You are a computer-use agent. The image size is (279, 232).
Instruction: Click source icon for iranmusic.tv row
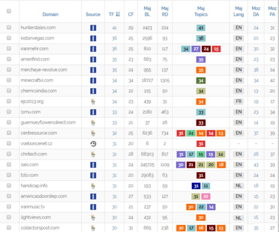tap(93, 207)
